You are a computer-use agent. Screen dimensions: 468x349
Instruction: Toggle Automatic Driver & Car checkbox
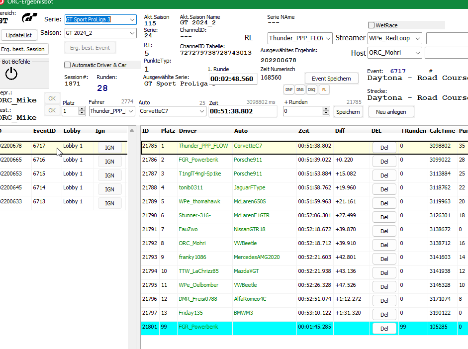tap(68, 65)
